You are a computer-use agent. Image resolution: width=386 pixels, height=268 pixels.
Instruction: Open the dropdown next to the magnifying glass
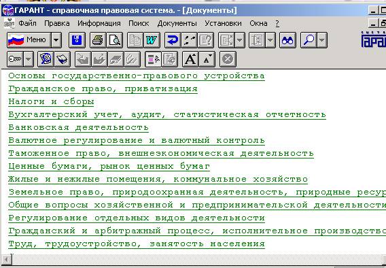point(322,40)
